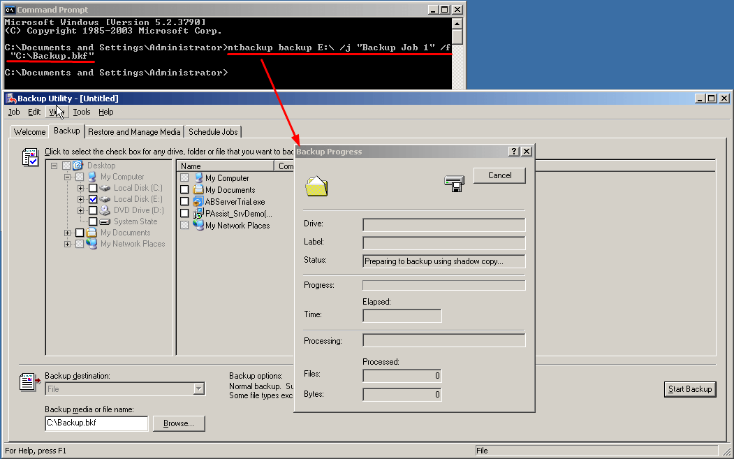Click the backup Progress bar
The height and width of the screenshot is (459, 734).
point(443,285)
